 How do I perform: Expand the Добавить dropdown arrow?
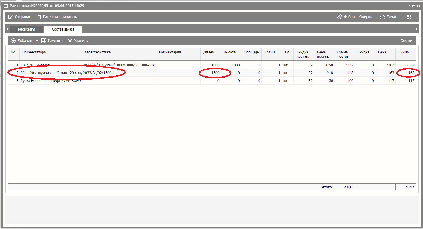tap(37, 41)
